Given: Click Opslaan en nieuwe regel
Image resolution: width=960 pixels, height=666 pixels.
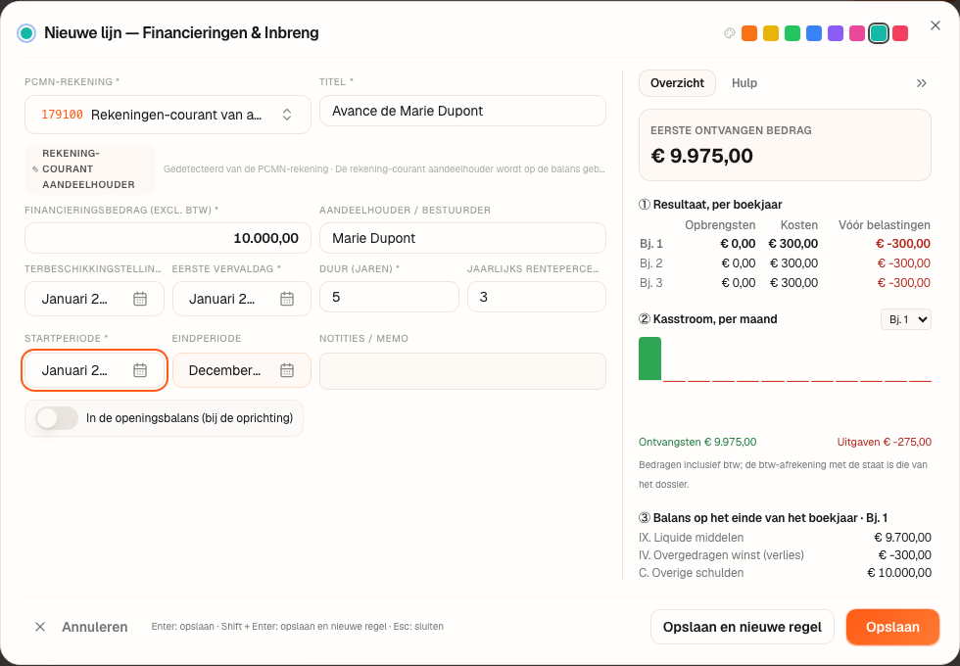Looking at the screenshot, I should coord(743,627).
